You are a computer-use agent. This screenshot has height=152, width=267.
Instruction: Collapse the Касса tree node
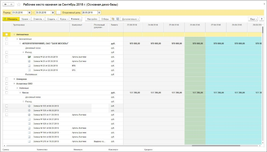pyautogui.click(x=20, y=92)
